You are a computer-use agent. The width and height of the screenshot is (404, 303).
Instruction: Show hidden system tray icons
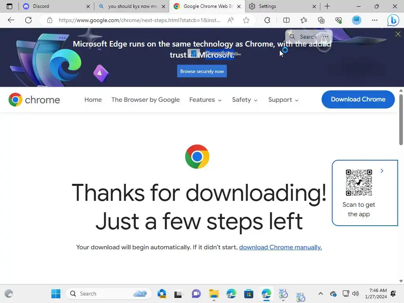320,294
